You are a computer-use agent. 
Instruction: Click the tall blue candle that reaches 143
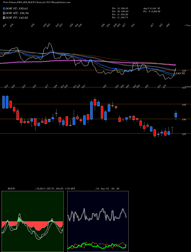pyautogui.click(x=91, y=110)
